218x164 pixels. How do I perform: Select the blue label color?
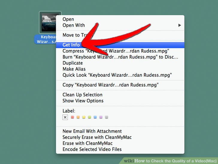tap(95, 117)
